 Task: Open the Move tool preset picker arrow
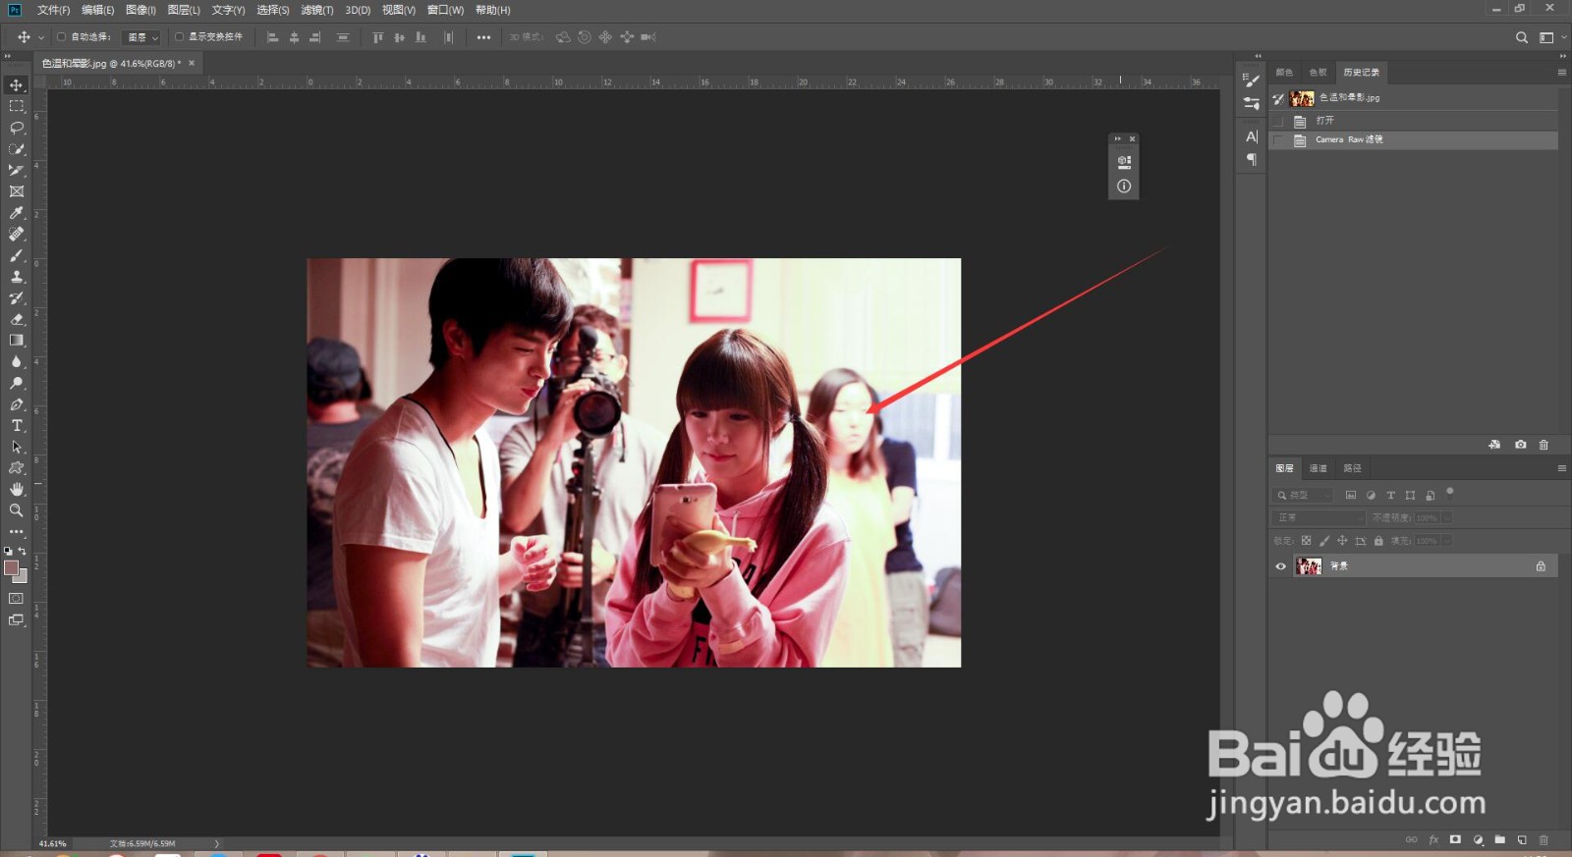pos(41,37)
